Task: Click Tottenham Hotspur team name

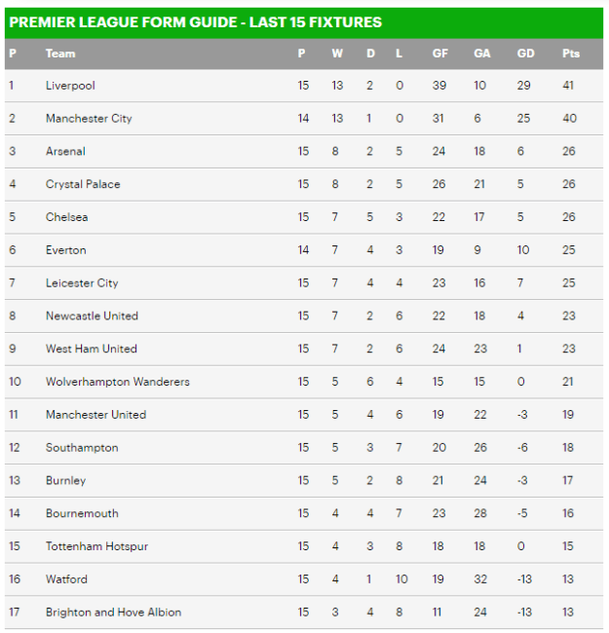Action: (x=96, y=546)
